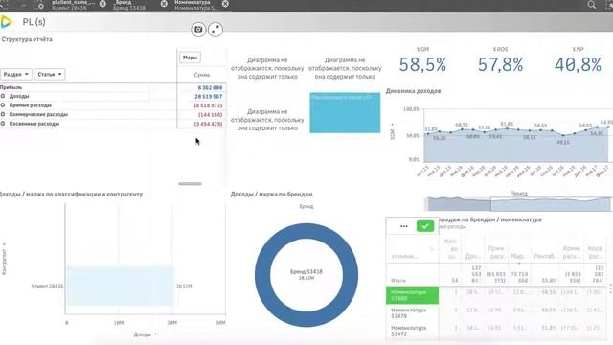Click the Клиент 20436 light blue bar
Screen dimensions: 613x345
tap(120, 286)
